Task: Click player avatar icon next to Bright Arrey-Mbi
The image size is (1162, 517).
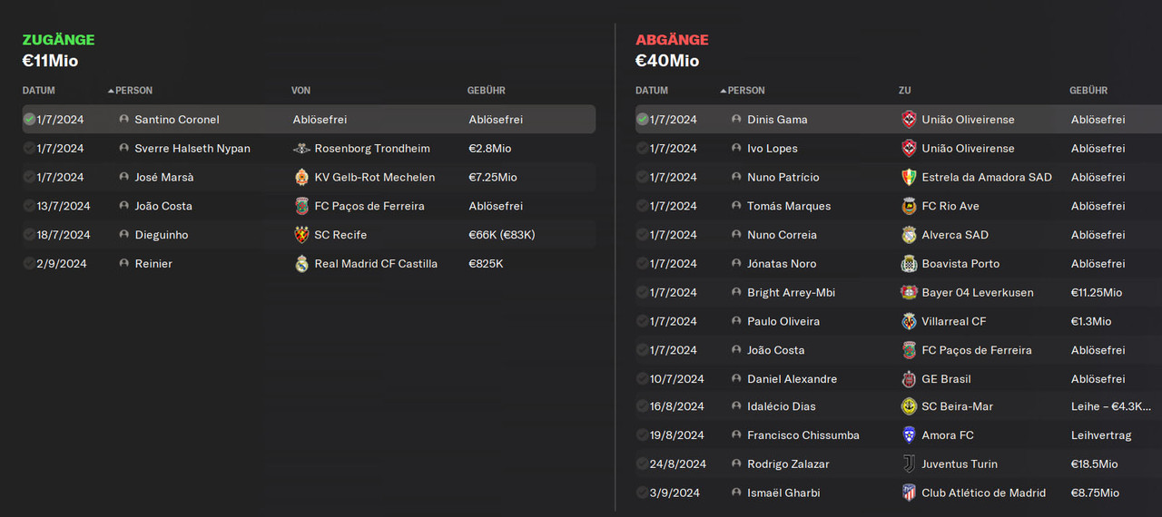Action: 737,293
